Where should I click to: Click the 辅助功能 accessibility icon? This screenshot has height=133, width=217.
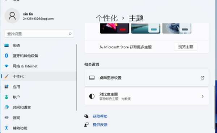pos(7,128)
